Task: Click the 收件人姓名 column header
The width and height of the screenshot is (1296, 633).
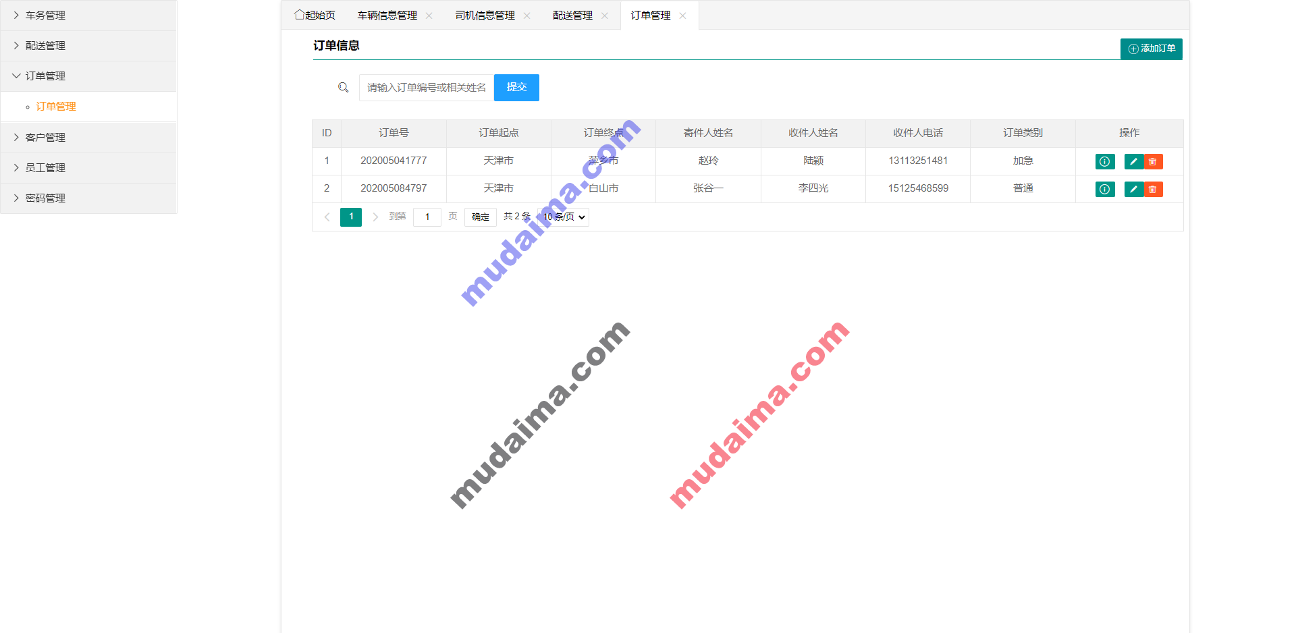Action: 813,133
